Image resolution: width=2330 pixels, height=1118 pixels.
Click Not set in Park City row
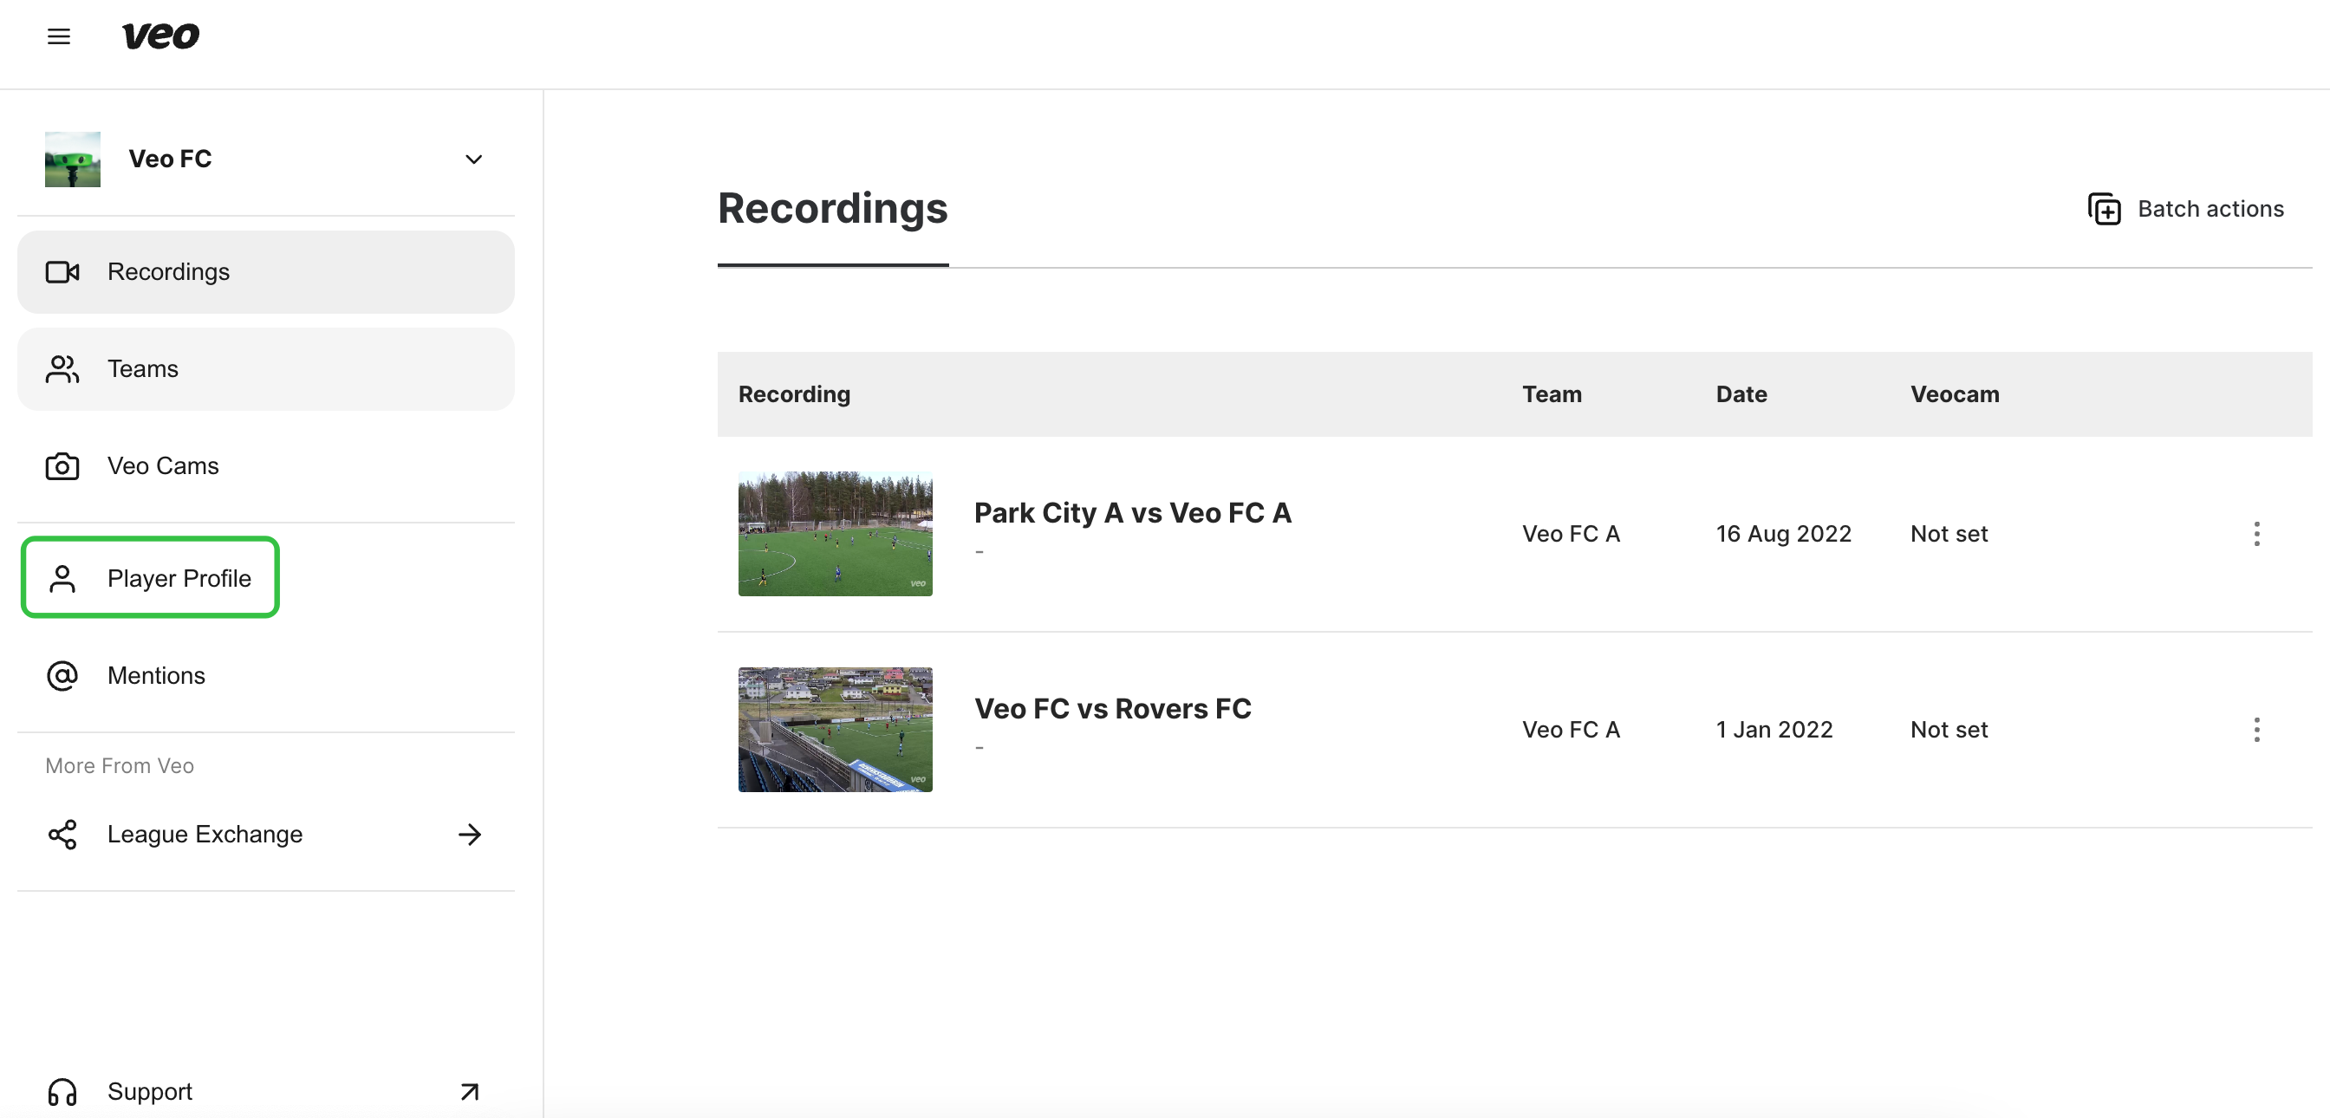[x=1949, y=534]
